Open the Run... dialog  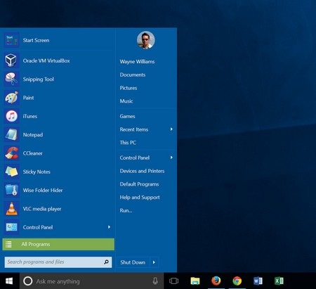pyautogui.click(x=126, y=210)
